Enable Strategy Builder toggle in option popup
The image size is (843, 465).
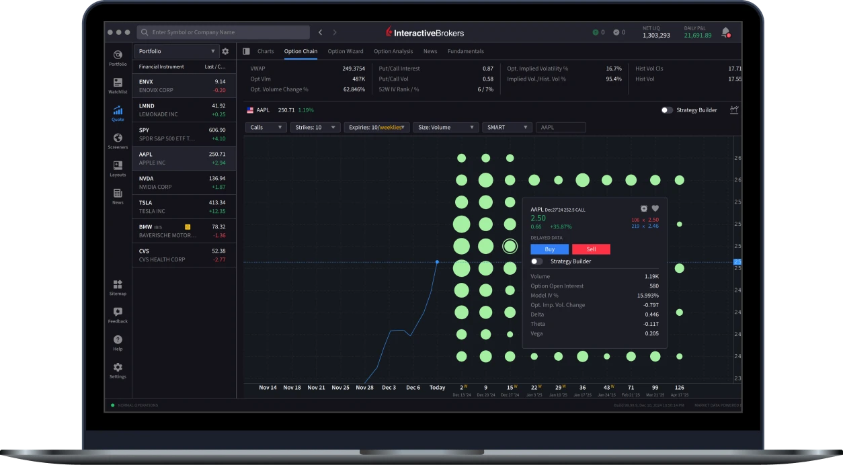[536, 261]
